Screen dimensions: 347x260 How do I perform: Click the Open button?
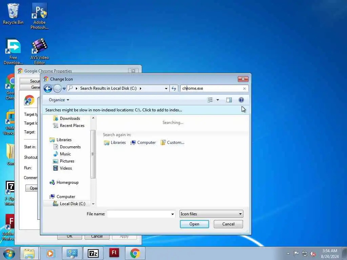[x=194, y=224]
